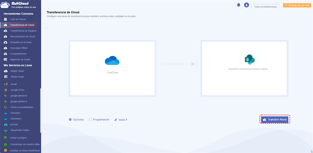This screenshot has width=313, height=153.
Task: Select the first google photos A account
Action: tap(19, 96)
